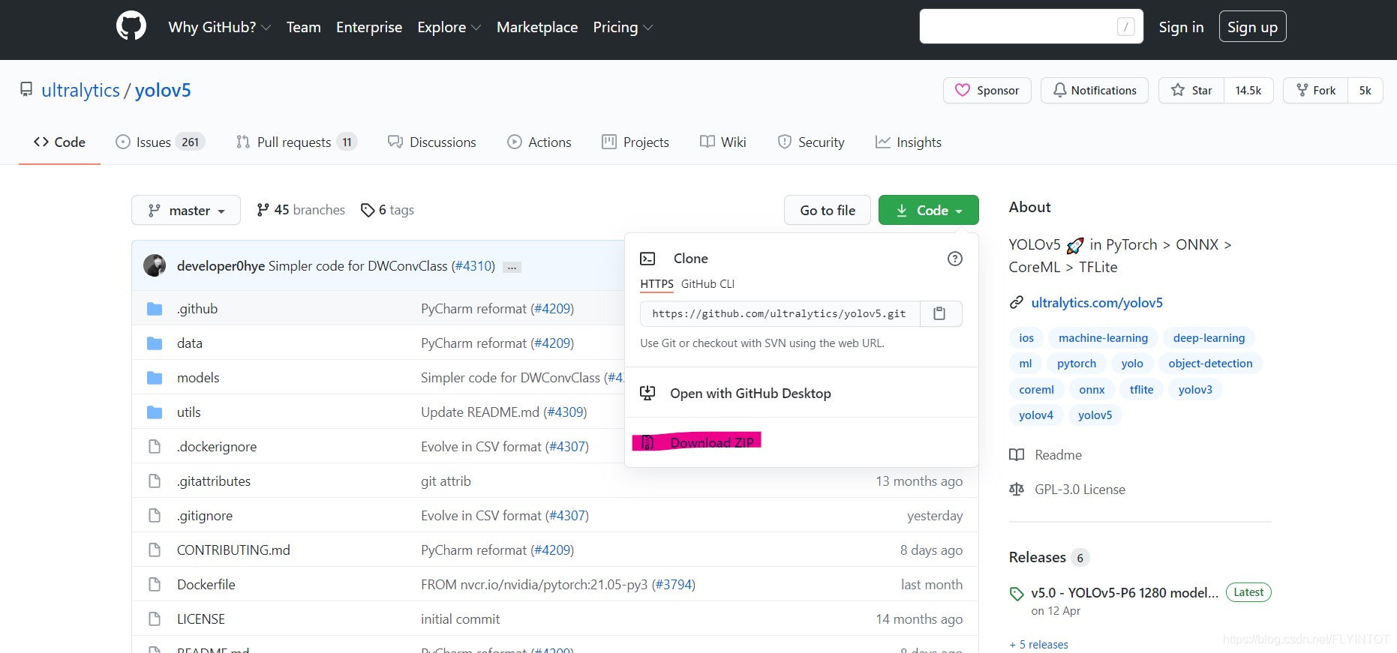
Task: Expand the Explore dropdown menu
Action: click(x=449, y=27)
